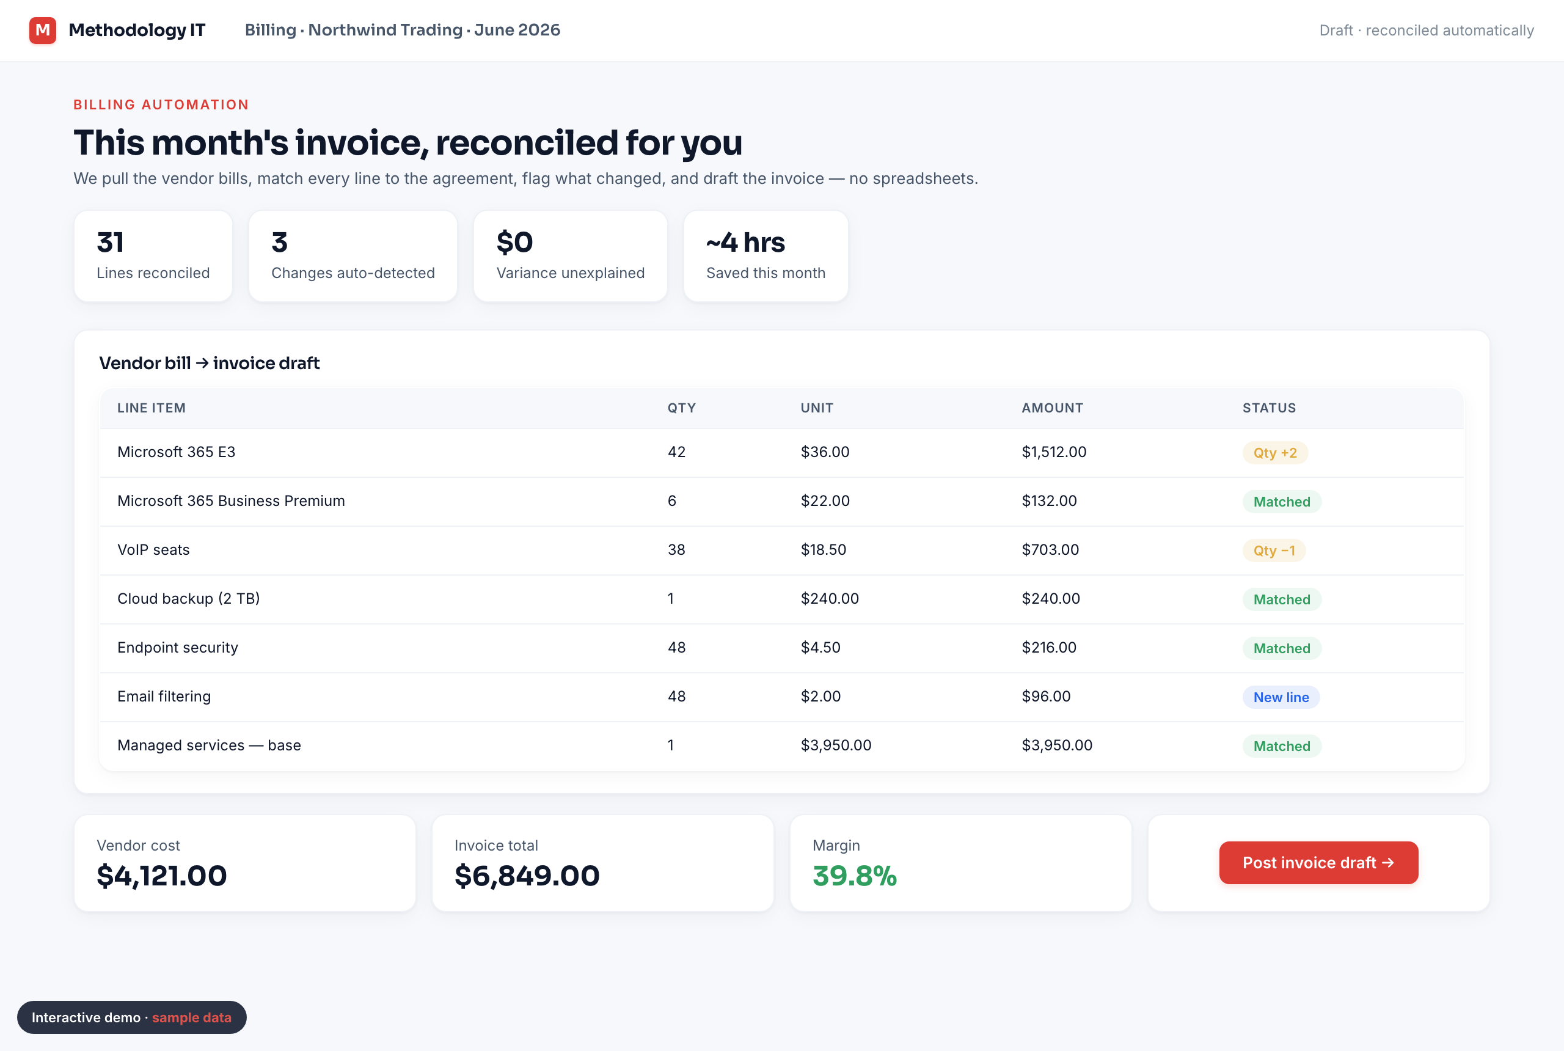Click Matched badge on Business Premium row

pos(1282,502)
